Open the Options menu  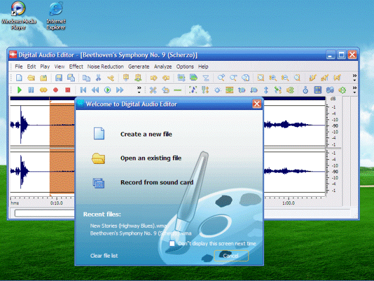coord(185,66)
